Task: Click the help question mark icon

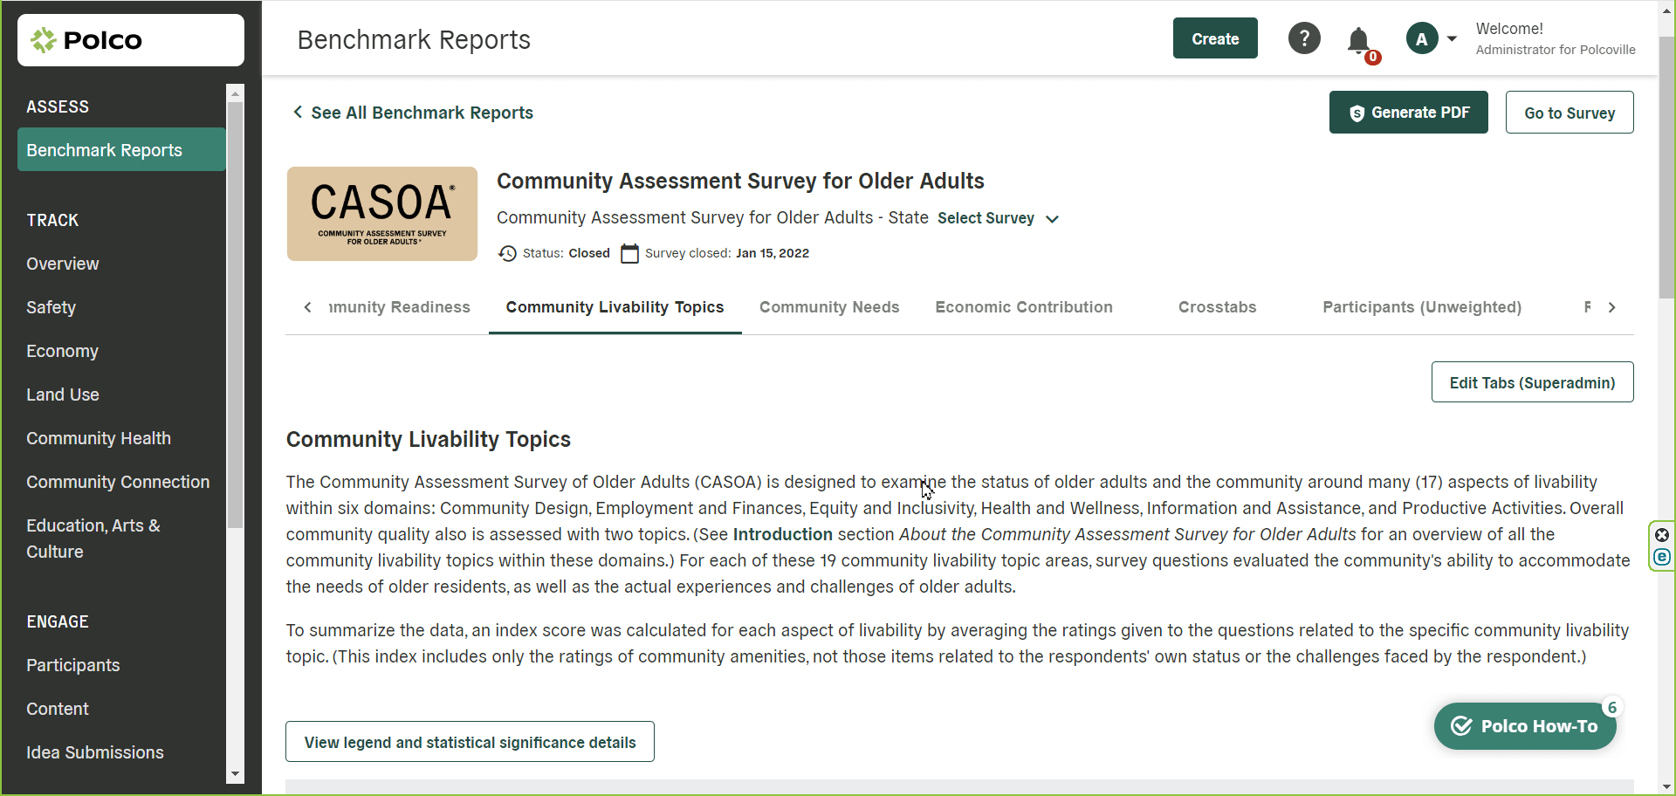Action: tap(1304, 38)
